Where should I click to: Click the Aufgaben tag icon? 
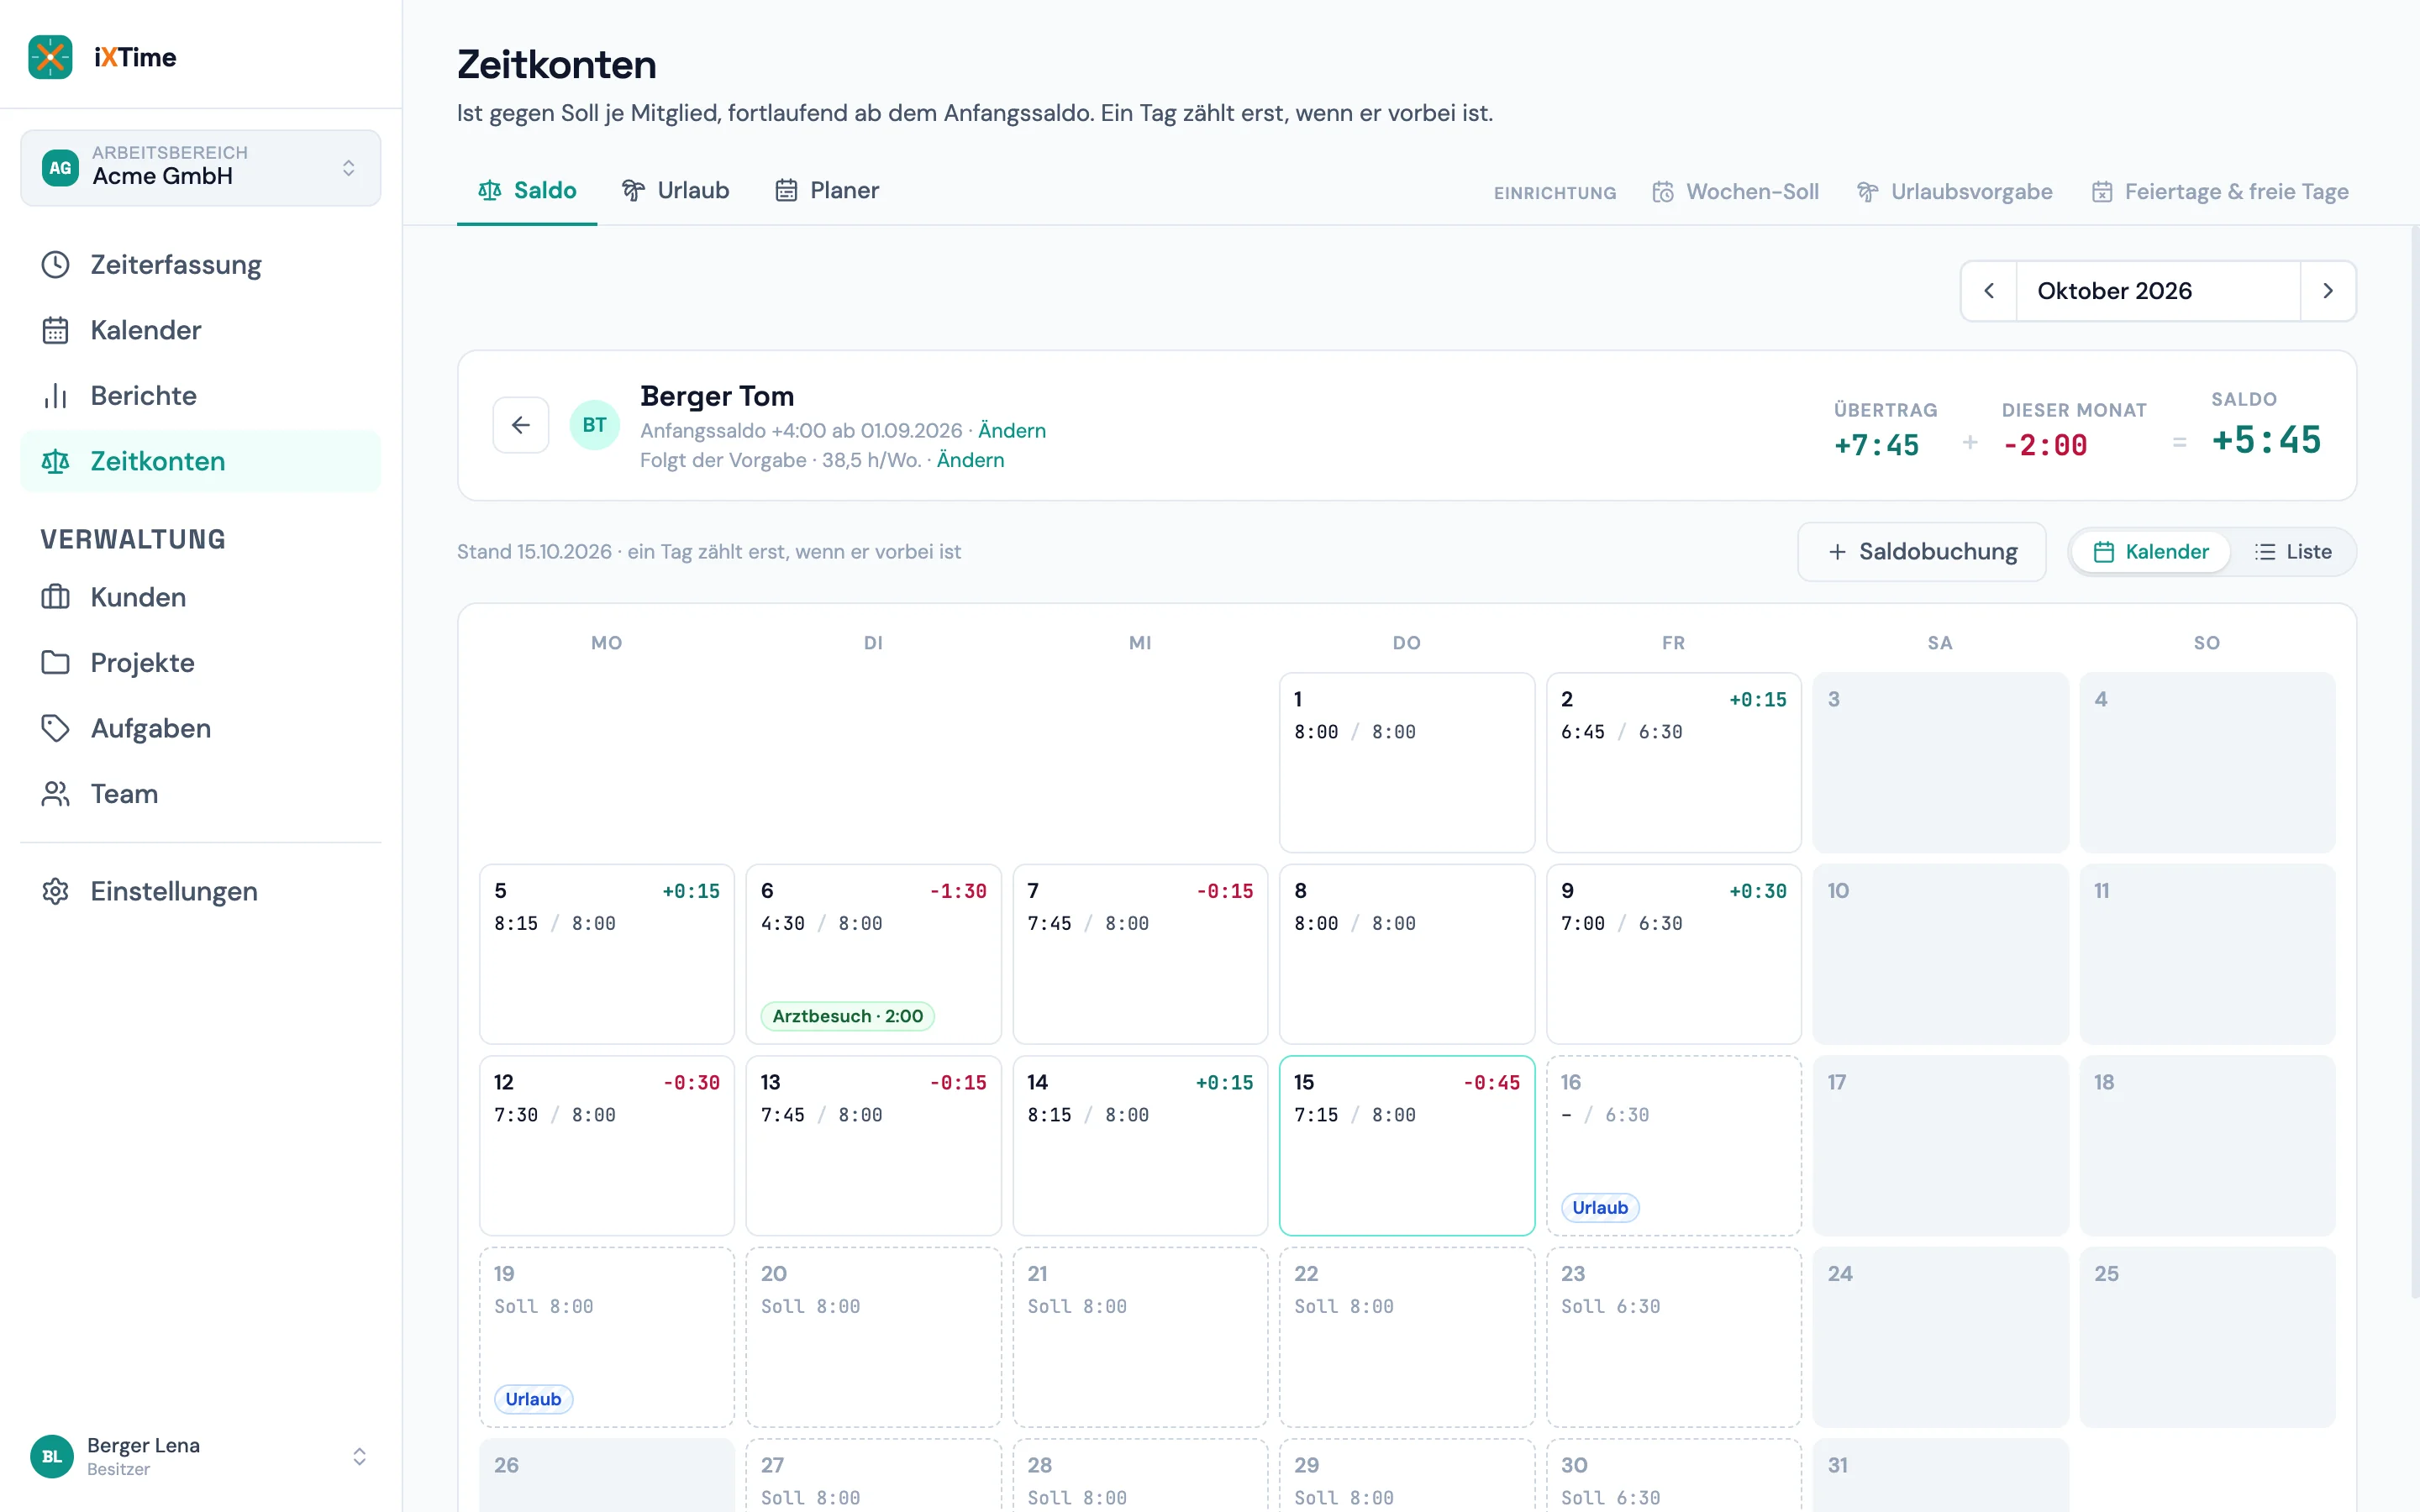click(55, 728)
